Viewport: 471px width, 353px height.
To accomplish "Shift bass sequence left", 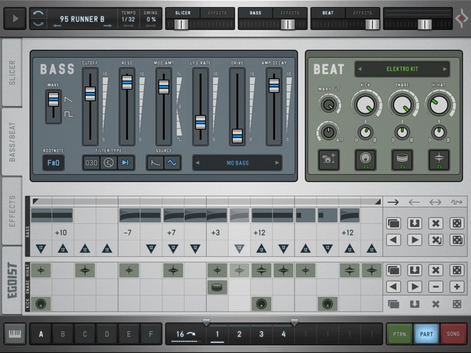I will (394, 240).
